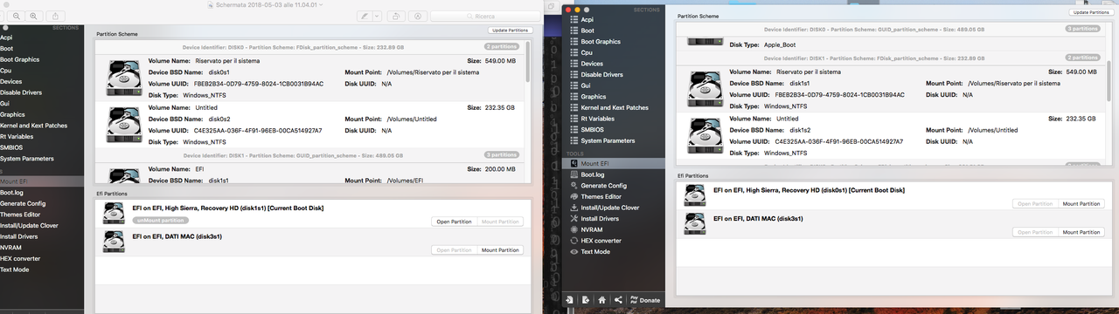Select Graphics section in Clover Configurator sidebar
This screenshot has height=314, width=1119.
pos(594,97)
